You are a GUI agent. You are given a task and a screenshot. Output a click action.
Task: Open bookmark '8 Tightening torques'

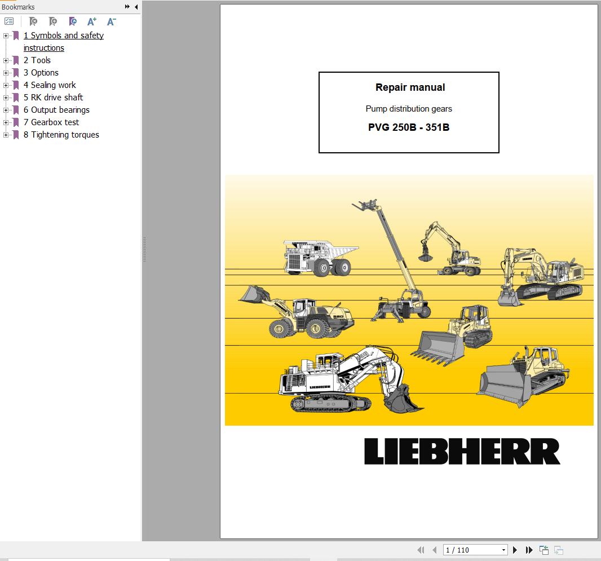(61, 135)
